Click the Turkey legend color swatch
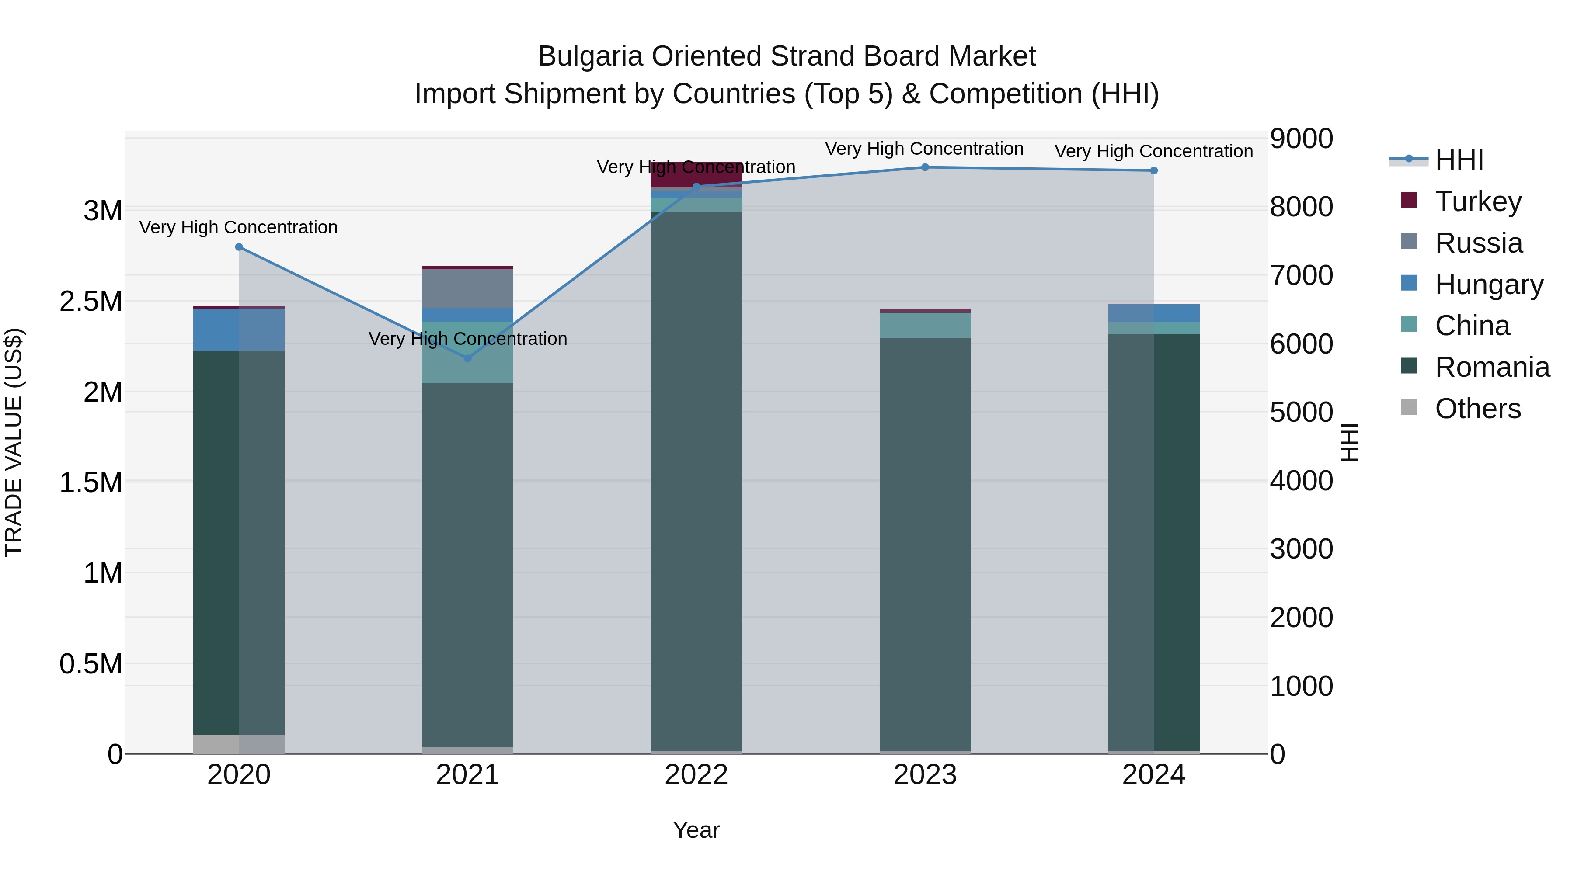This screenshot has width=1574, height=885. [1409, 200]
